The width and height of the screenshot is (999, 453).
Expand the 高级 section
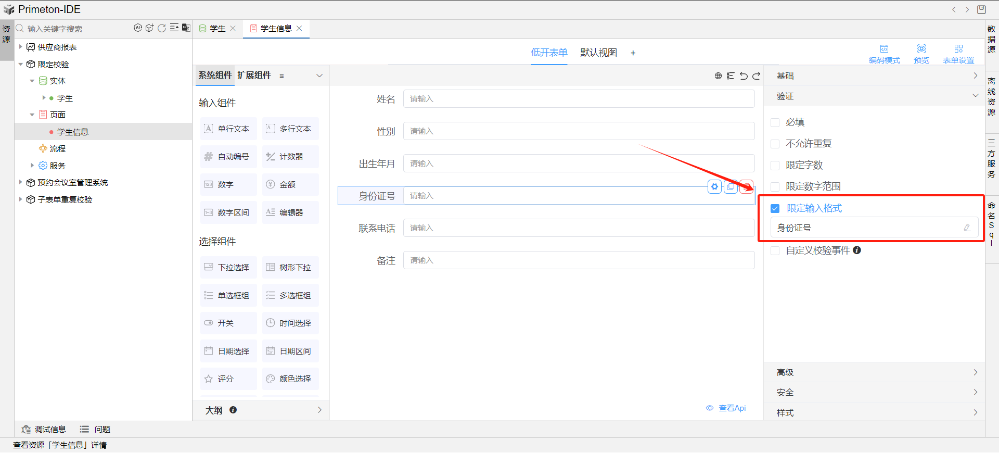pos(874,372)
